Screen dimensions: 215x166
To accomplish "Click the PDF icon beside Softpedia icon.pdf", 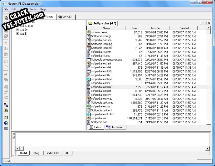I will [89, 48].
